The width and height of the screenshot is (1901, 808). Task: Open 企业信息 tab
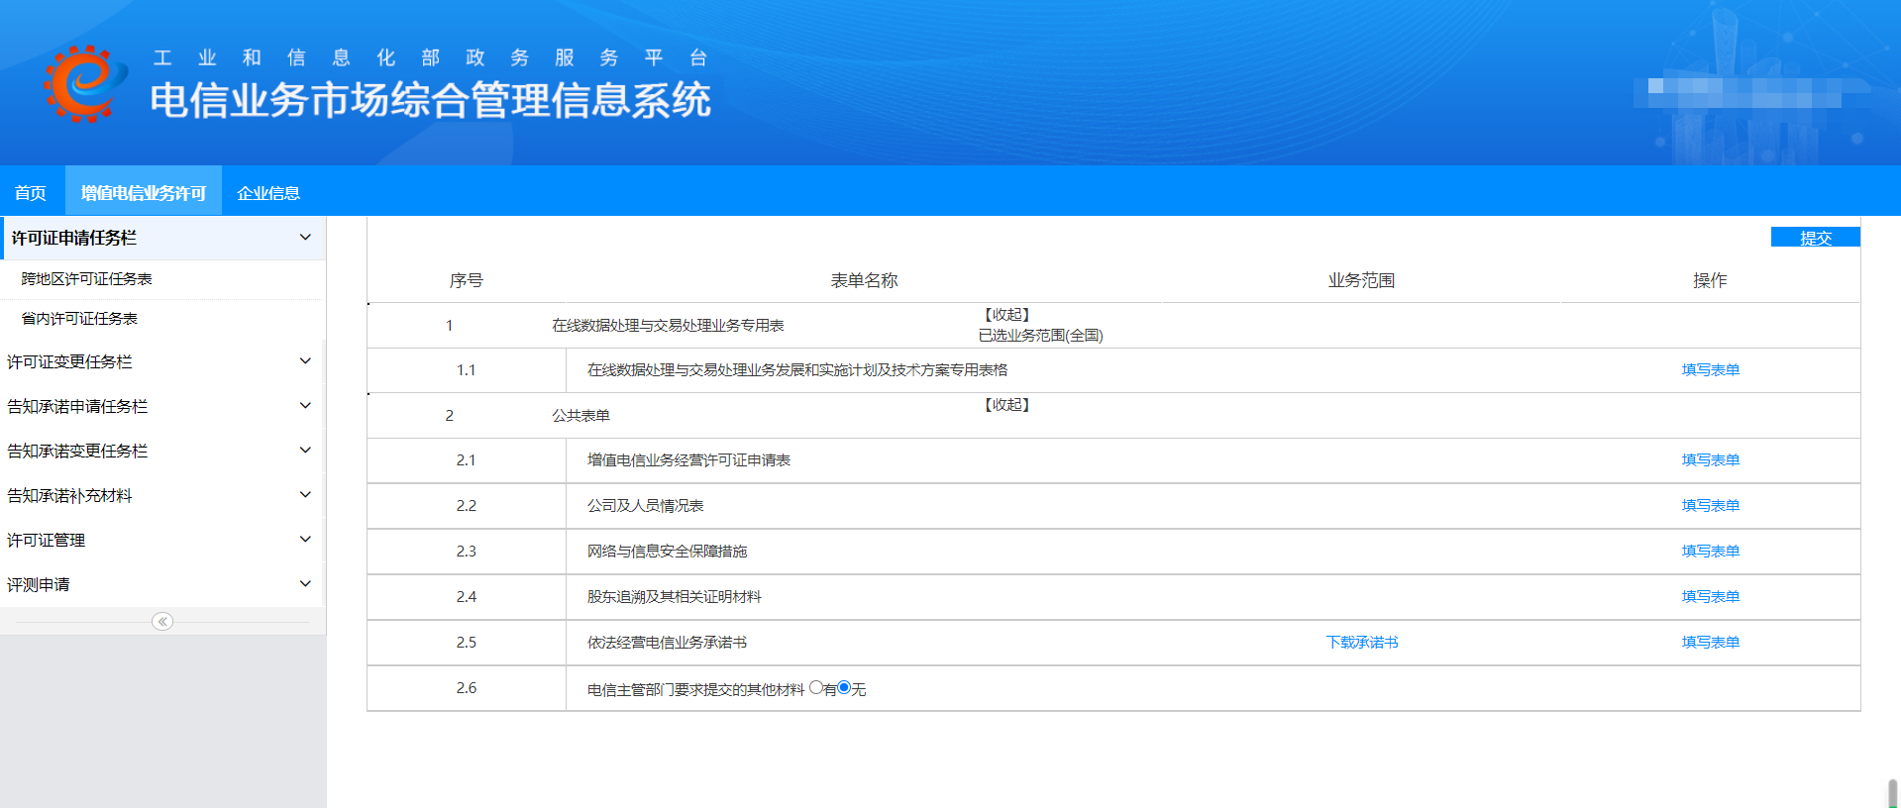(268, 193)
